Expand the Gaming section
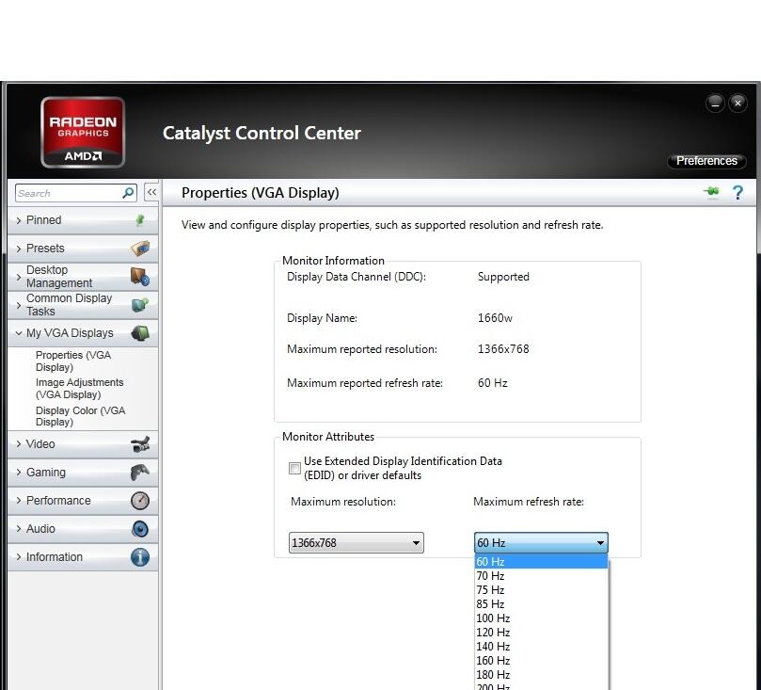 [x=83, y=473]
